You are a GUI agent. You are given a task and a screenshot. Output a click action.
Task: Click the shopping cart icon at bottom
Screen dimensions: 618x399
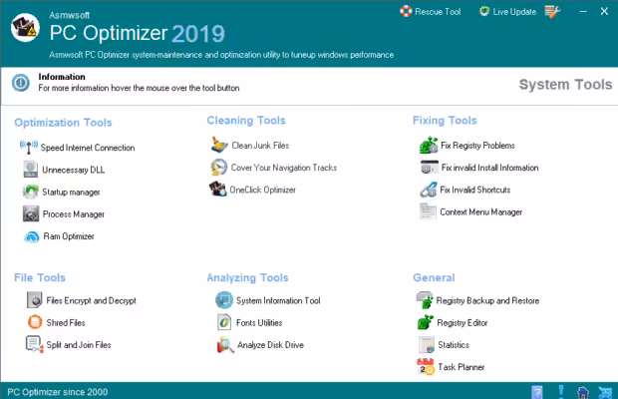(605, 391)
